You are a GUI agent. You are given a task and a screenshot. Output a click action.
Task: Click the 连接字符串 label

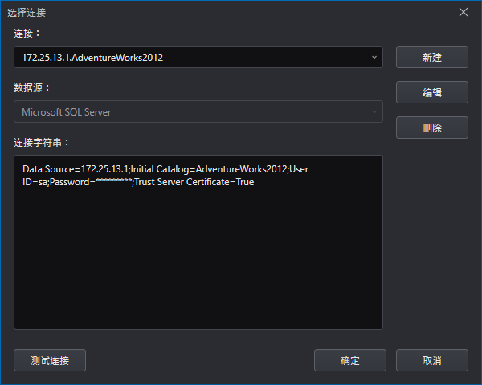(41, 143)
